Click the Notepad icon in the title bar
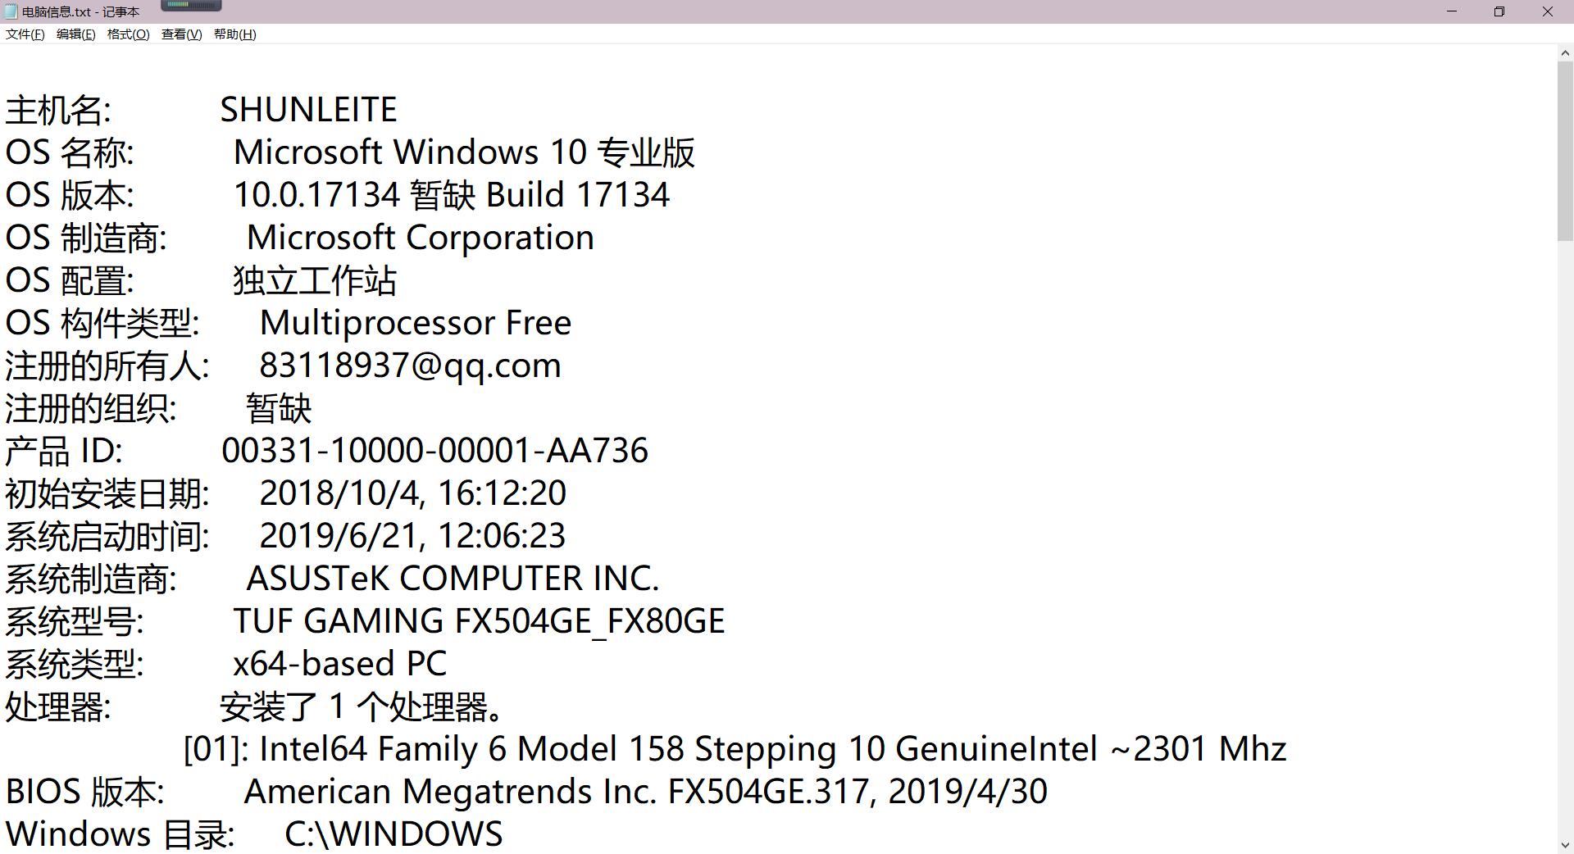 click(x=11, y=11)
